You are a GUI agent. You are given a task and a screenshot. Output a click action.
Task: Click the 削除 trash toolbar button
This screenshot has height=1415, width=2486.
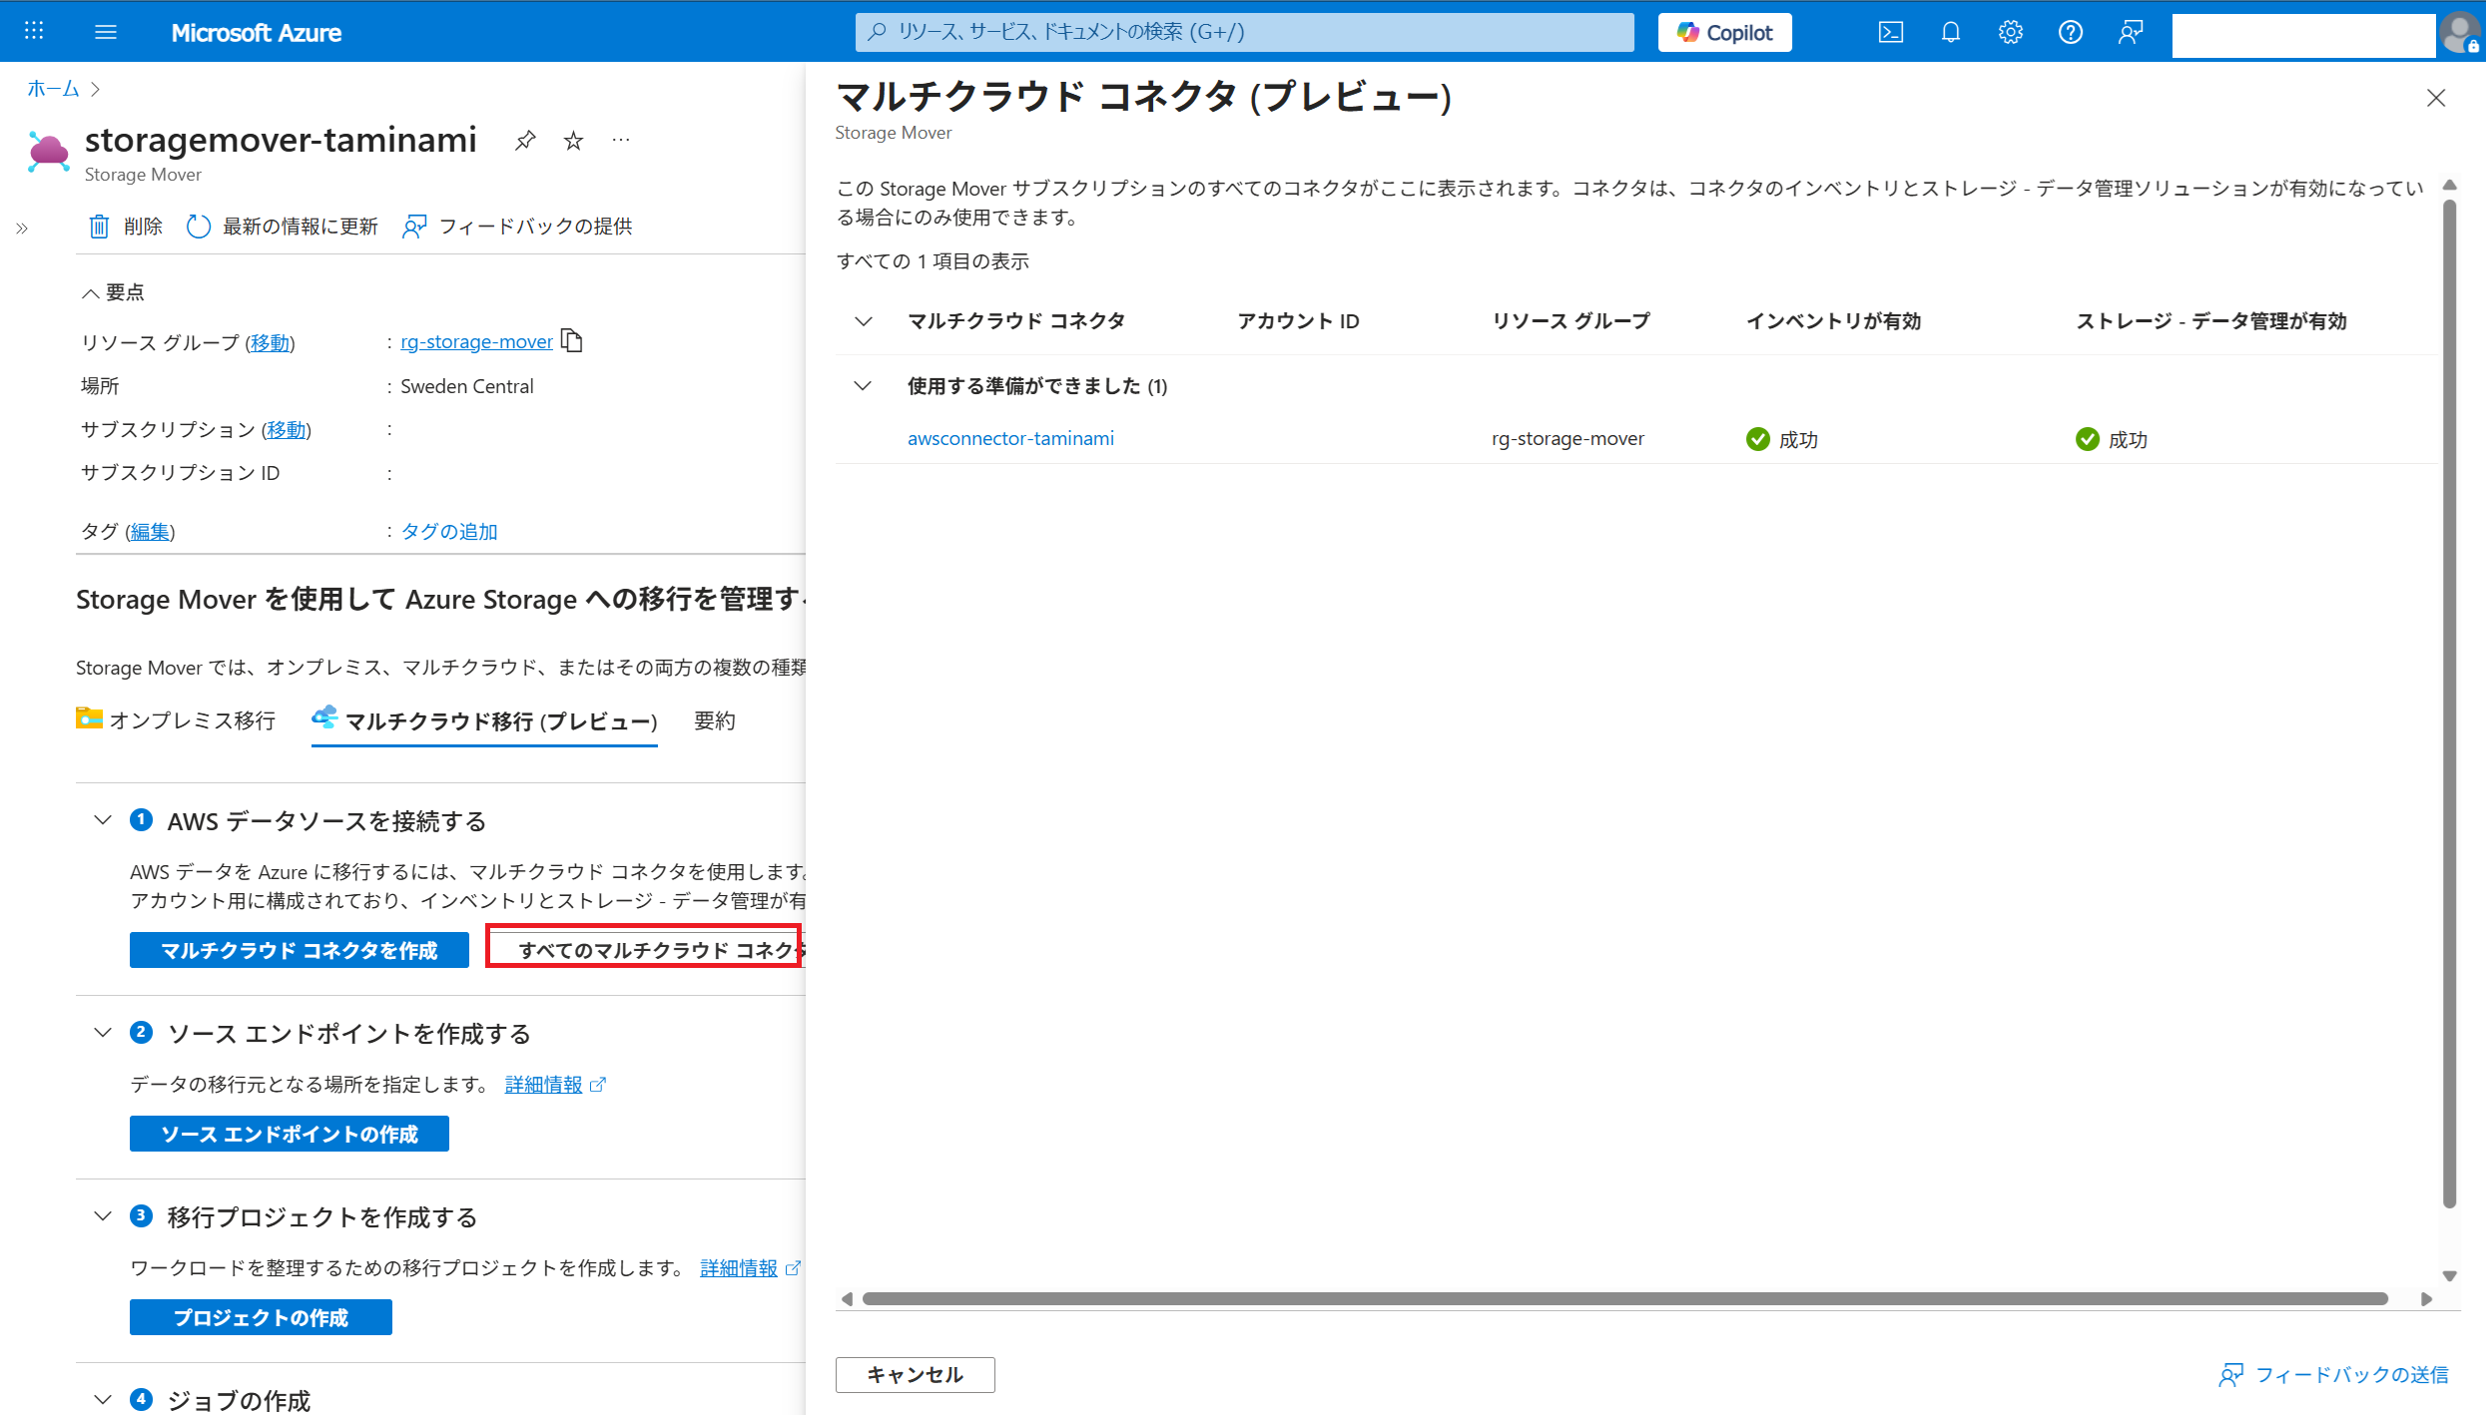(126, 227)
